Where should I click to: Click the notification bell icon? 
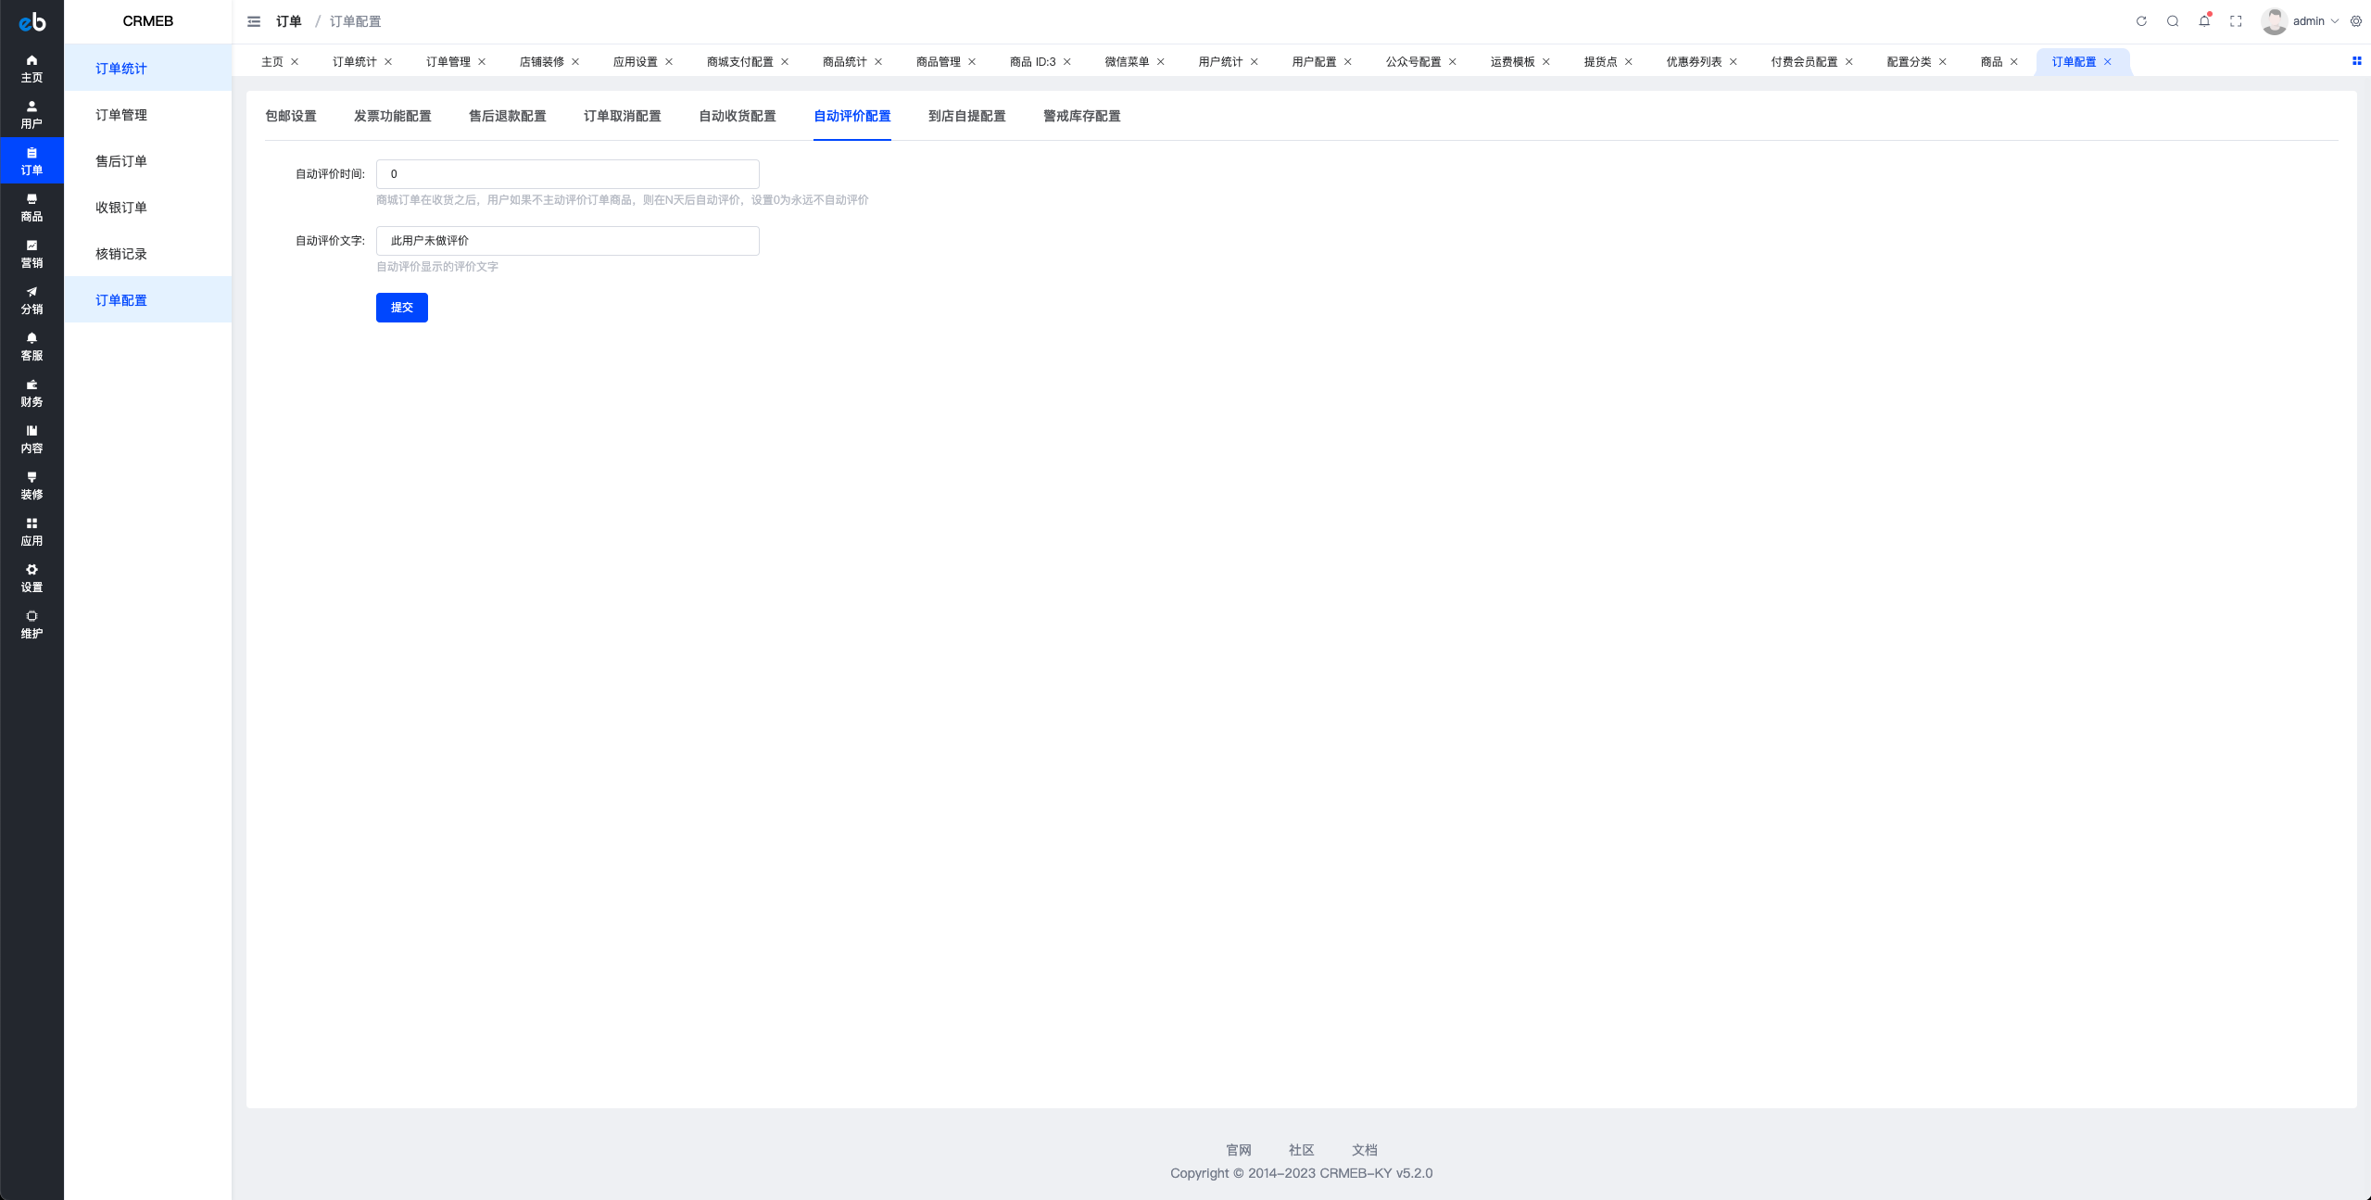click(x=2204, y=21)
